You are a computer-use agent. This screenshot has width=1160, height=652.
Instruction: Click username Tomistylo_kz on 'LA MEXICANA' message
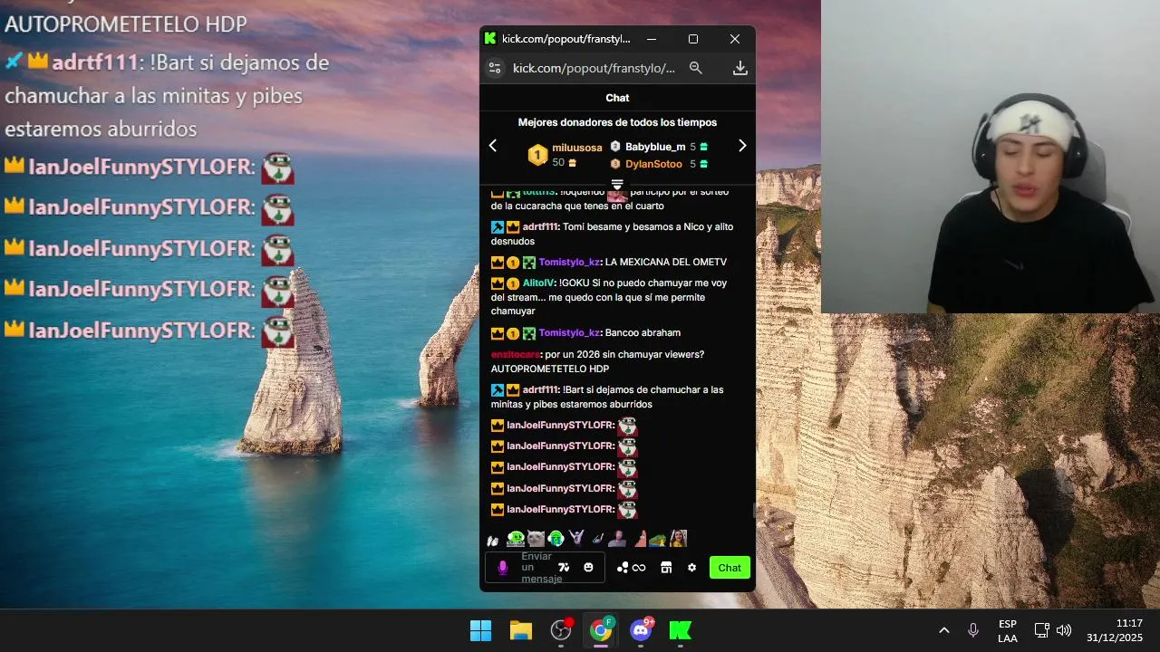point(569,263)
